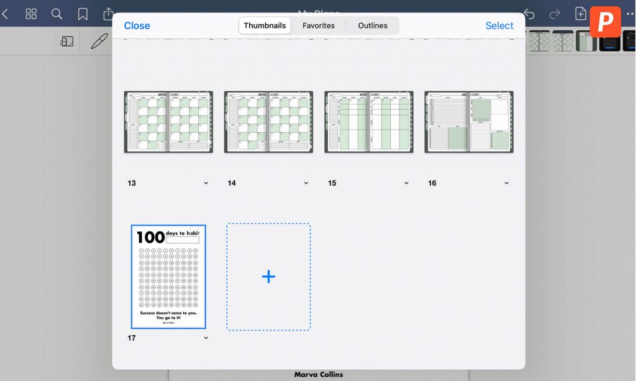Open the search icon in top toolbar
Image resolution: width=636 pixels, height=381 pixels.
pos(57,13)
